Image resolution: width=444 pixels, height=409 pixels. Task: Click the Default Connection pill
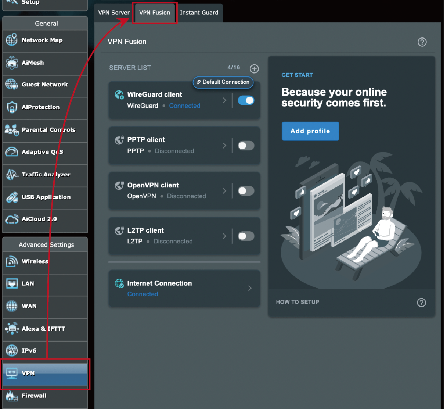click(223, 82)
